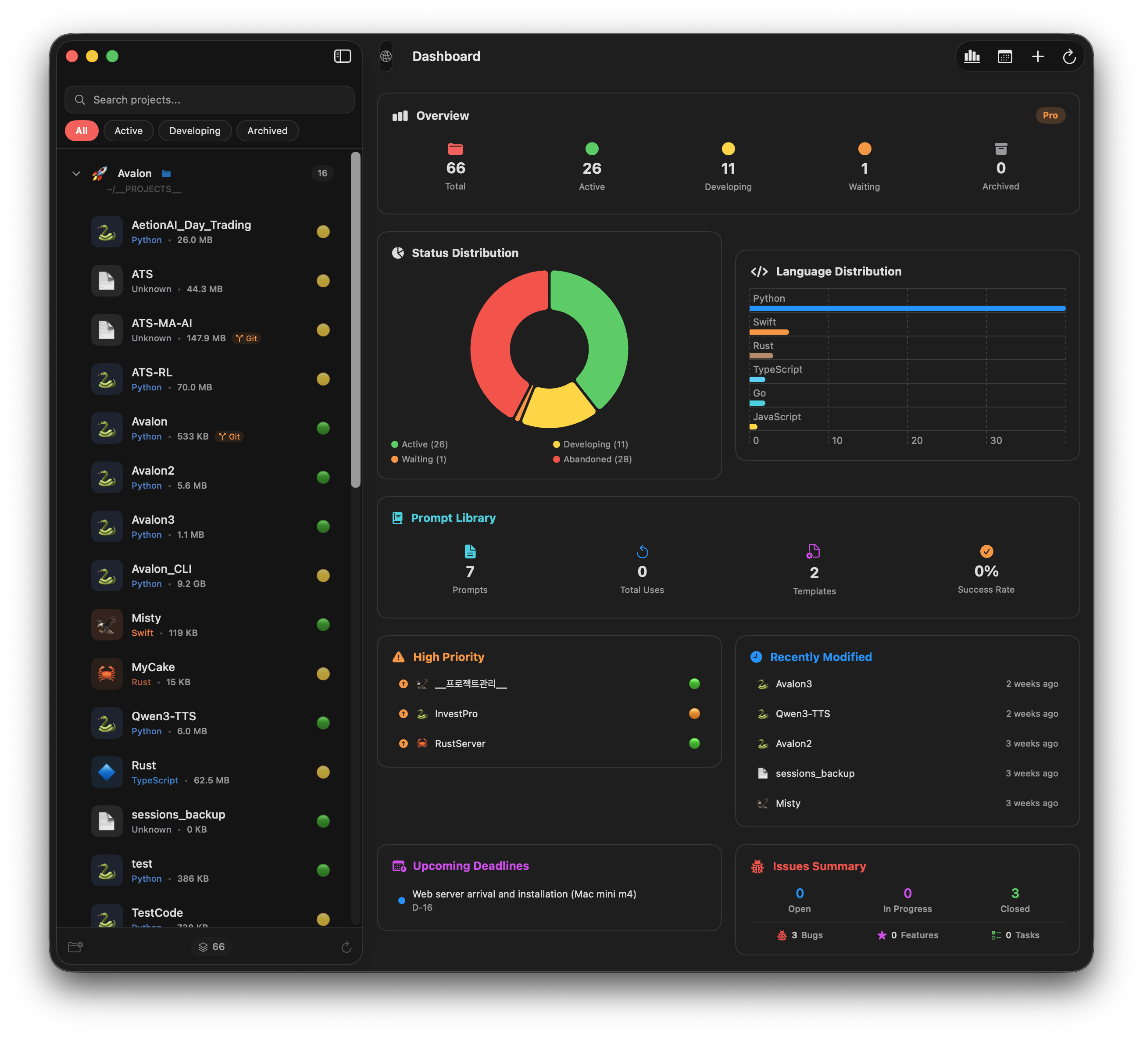Open the blue folder icon next to Avalon
This screenshot has height=1037, width=1143.
pyautogui.click(x=166, y=174)
